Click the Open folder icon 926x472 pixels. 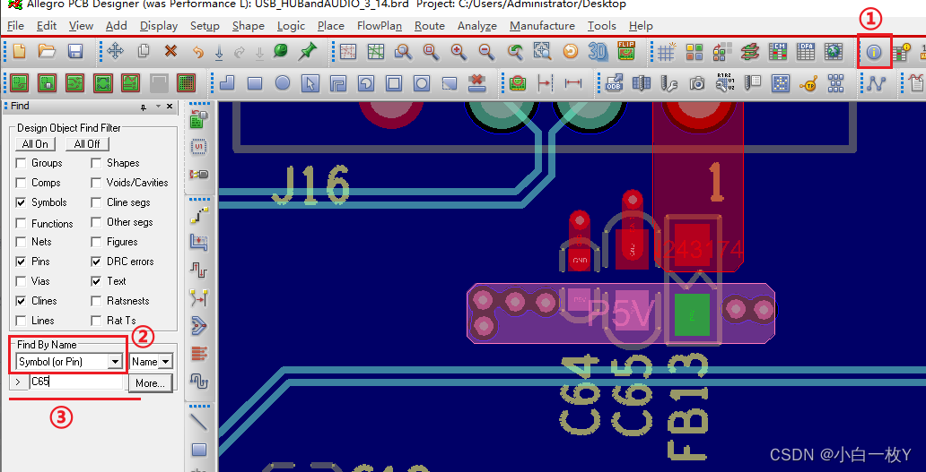coord(48,52)
